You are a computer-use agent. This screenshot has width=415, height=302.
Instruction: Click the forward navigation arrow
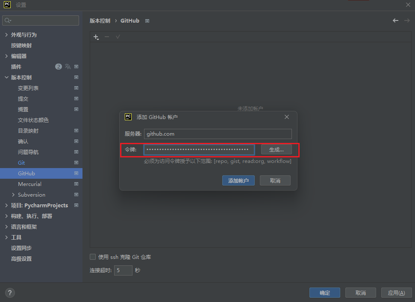coord(407,20)
